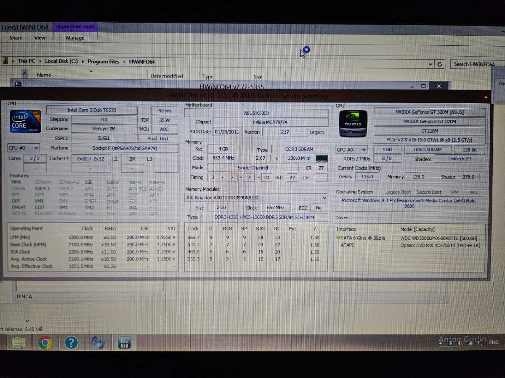This screenshot has width=505, height=378.
Task: Expand the address bar history dropdown
Action: click(430, 64)
